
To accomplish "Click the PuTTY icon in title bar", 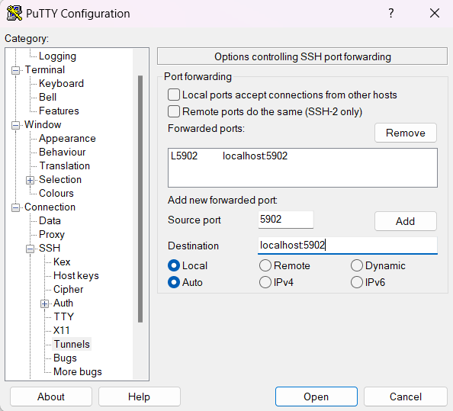I will pyautogui.click(x=14, y=13).
